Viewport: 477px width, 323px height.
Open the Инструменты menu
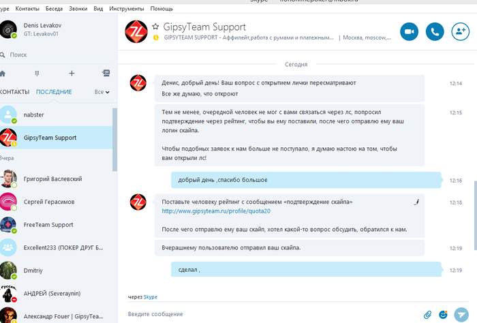pos(127,9)
